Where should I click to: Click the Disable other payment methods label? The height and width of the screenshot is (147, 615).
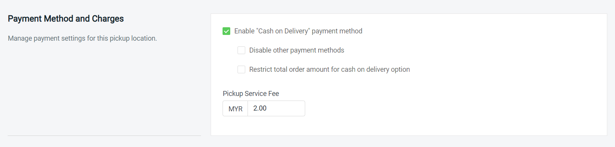[297, 50]
